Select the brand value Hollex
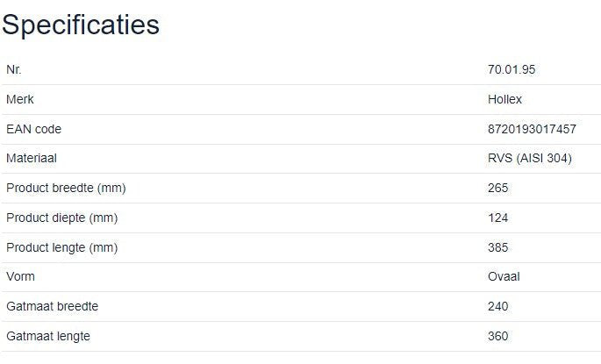601x364 pixels. click(x=504, y=100)
